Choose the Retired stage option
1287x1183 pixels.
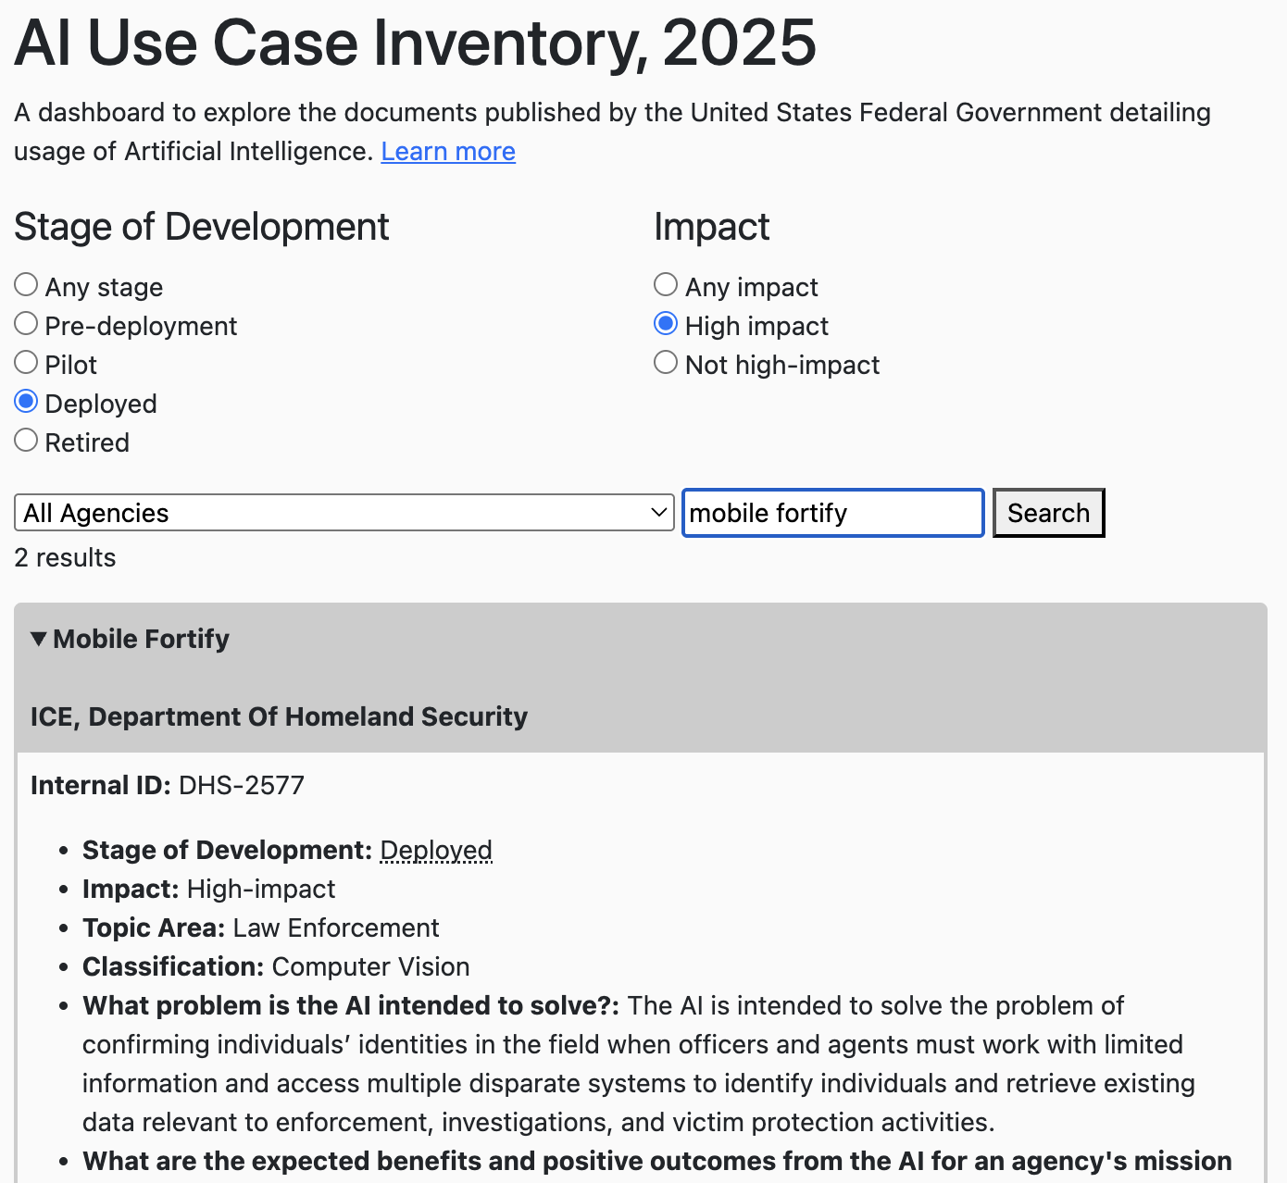coord(26,440)
